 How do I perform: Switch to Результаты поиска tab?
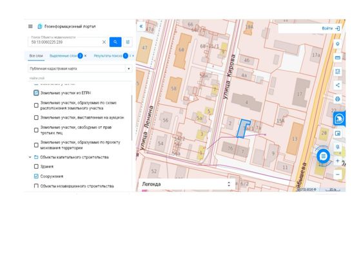pyautogui.click(x=108, y=56)
